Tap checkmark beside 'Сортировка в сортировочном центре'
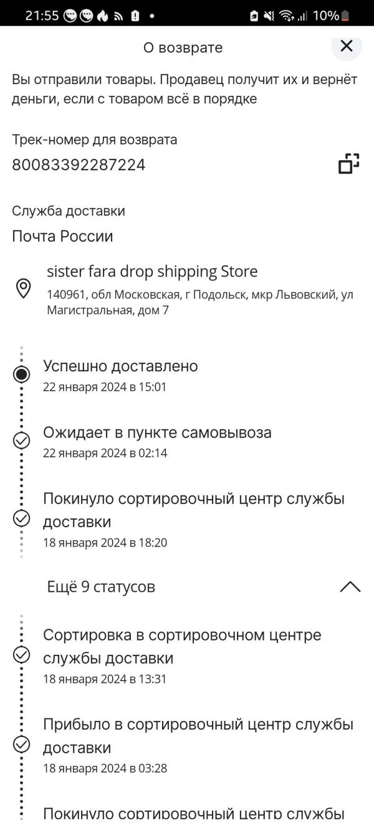374x830 pixels. click(x=22, y=655)
